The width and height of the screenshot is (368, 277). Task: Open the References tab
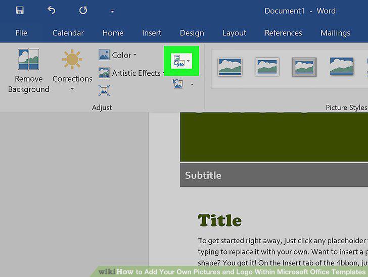283,33
